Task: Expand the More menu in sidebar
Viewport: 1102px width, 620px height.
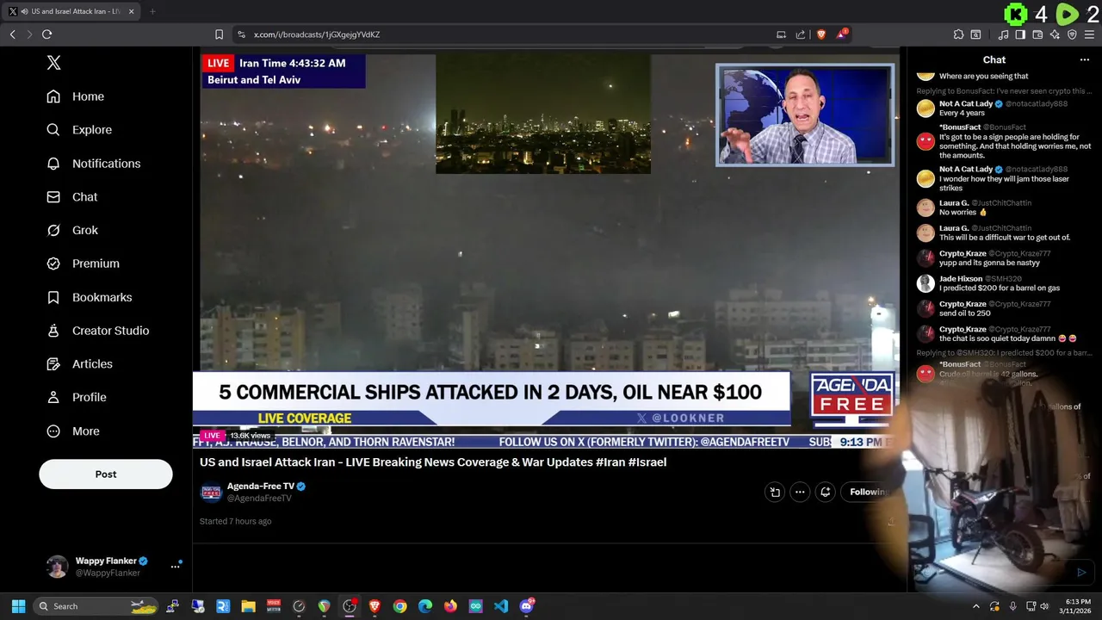Action: tap(73, 431)
